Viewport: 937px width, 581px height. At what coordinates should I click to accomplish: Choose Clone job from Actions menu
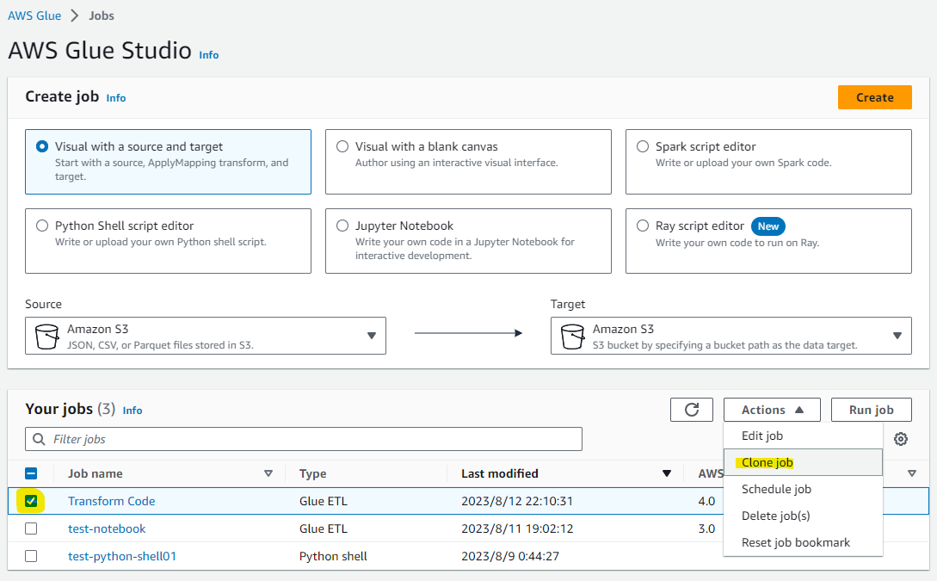click(x=767, y=462)
